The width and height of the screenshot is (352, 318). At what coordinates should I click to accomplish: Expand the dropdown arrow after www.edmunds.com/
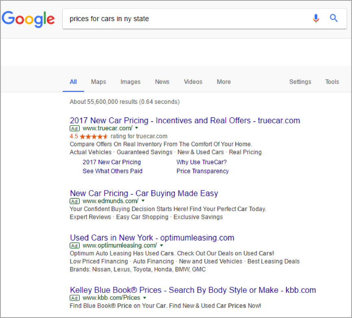(143, 201)
